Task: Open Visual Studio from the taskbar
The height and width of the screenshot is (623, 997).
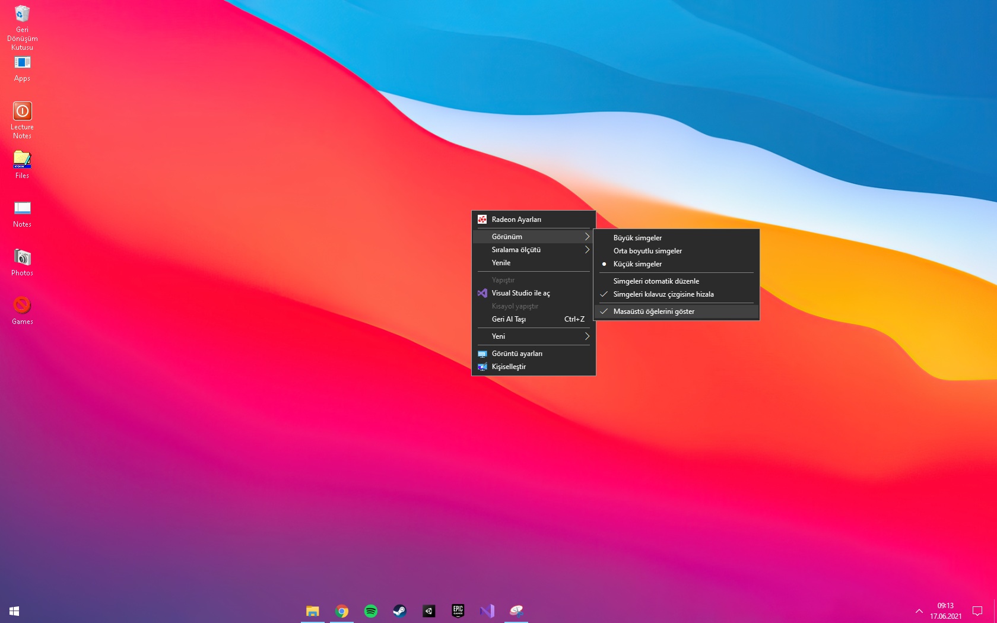Action: point(487,611)
